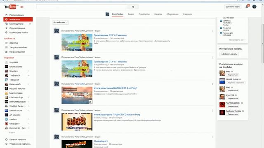Click thumbnail of Photoshop #1 video

click(77, 144)
